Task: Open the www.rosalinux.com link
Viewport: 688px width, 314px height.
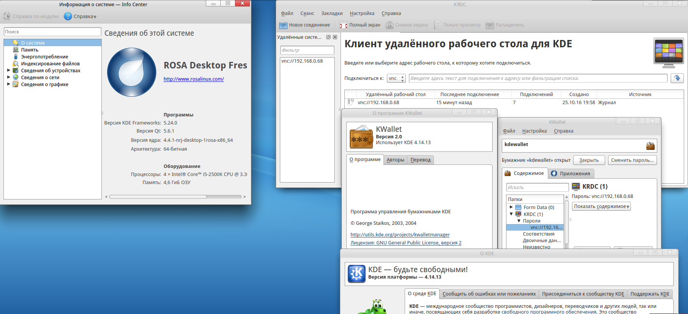Action: [x=193, y=79]
